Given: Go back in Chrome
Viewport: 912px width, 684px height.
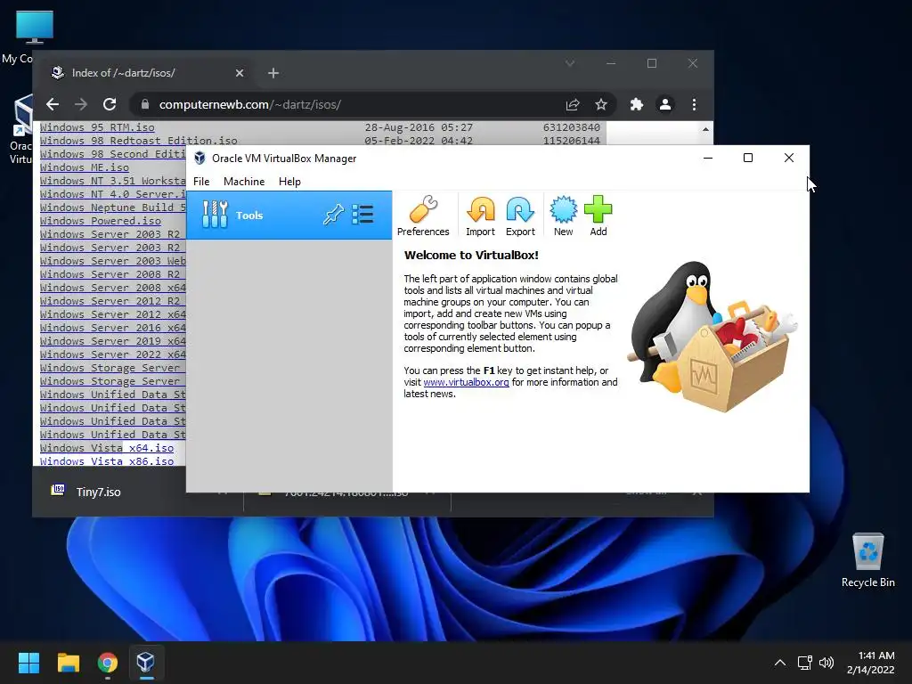Looking at the screenshot, I should [53, 105].
